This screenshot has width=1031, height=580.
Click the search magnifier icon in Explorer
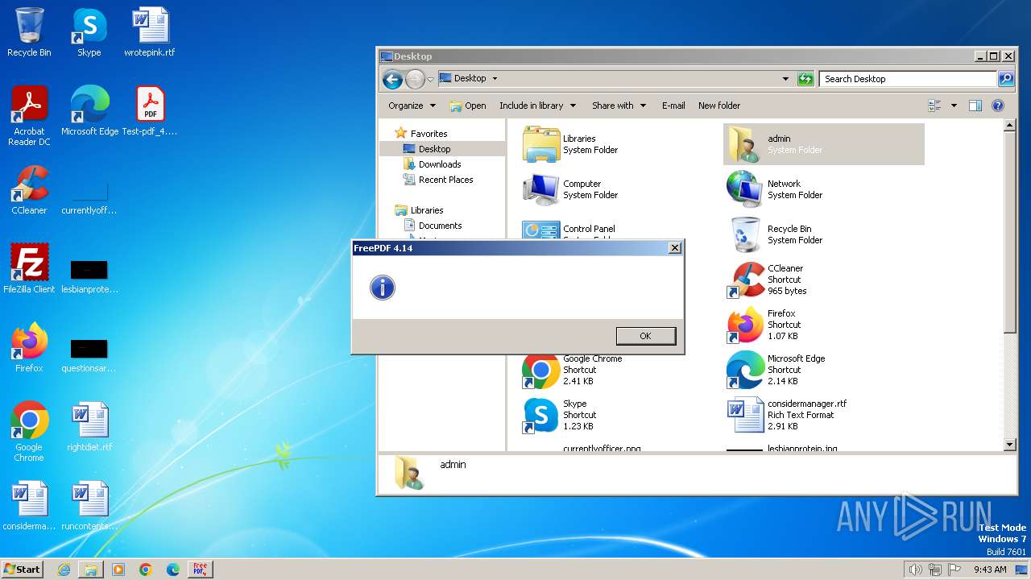(1005, 79)
